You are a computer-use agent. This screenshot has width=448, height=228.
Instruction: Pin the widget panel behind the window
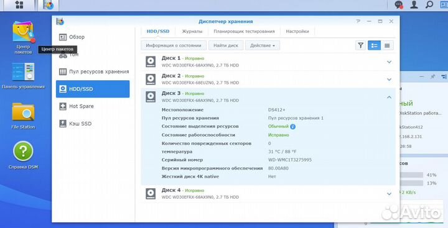(x=433, y=76)
